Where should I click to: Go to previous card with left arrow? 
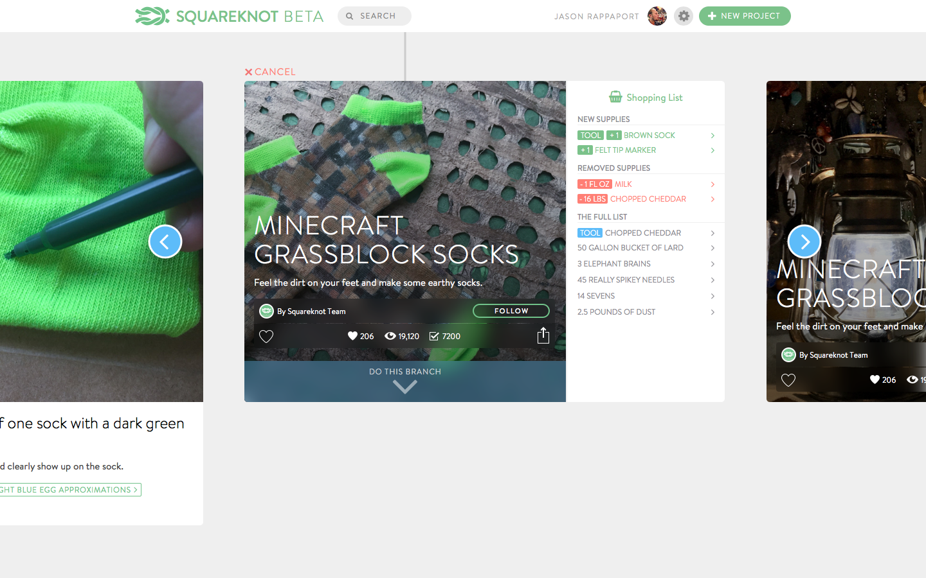point(165,241)
